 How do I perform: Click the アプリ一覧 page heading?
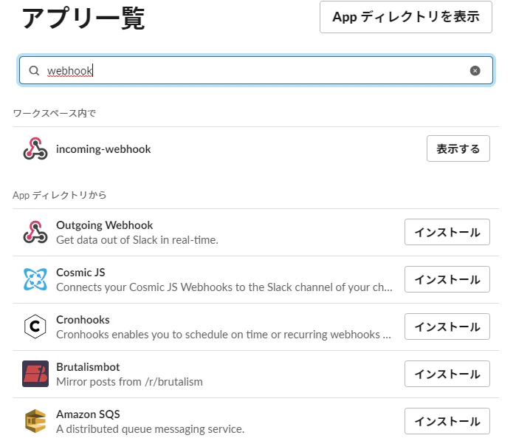83,18
